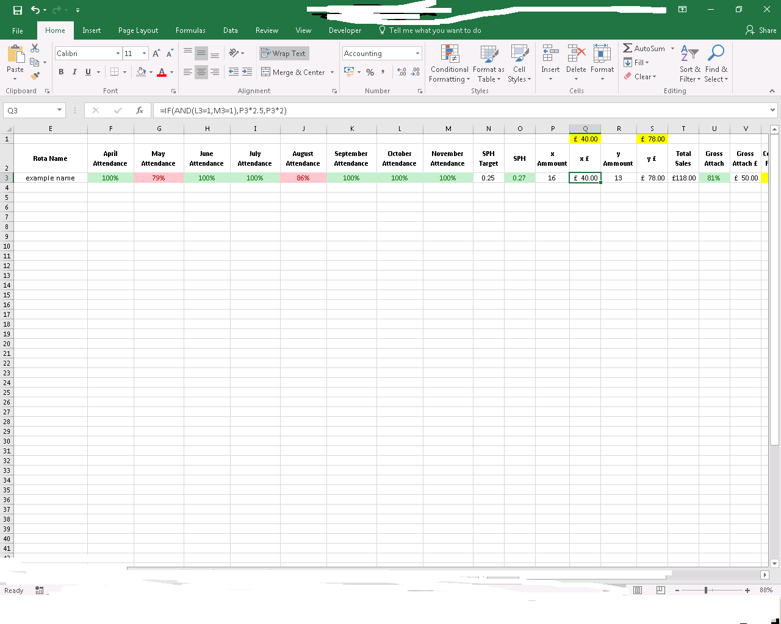The height and width of the screenshot is (624, 781).
Task: Click the zoom slider handle
Action: tap(706, 590)
